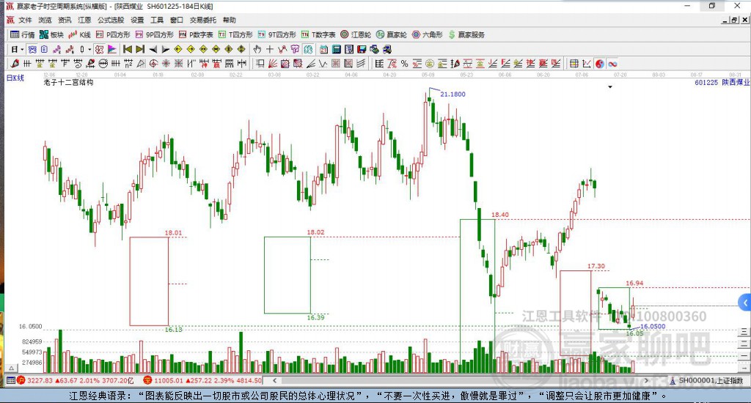Open the 六角形 hexagon tool
The height and width of the screenshot is (403, 751).
tap(428, 34)
